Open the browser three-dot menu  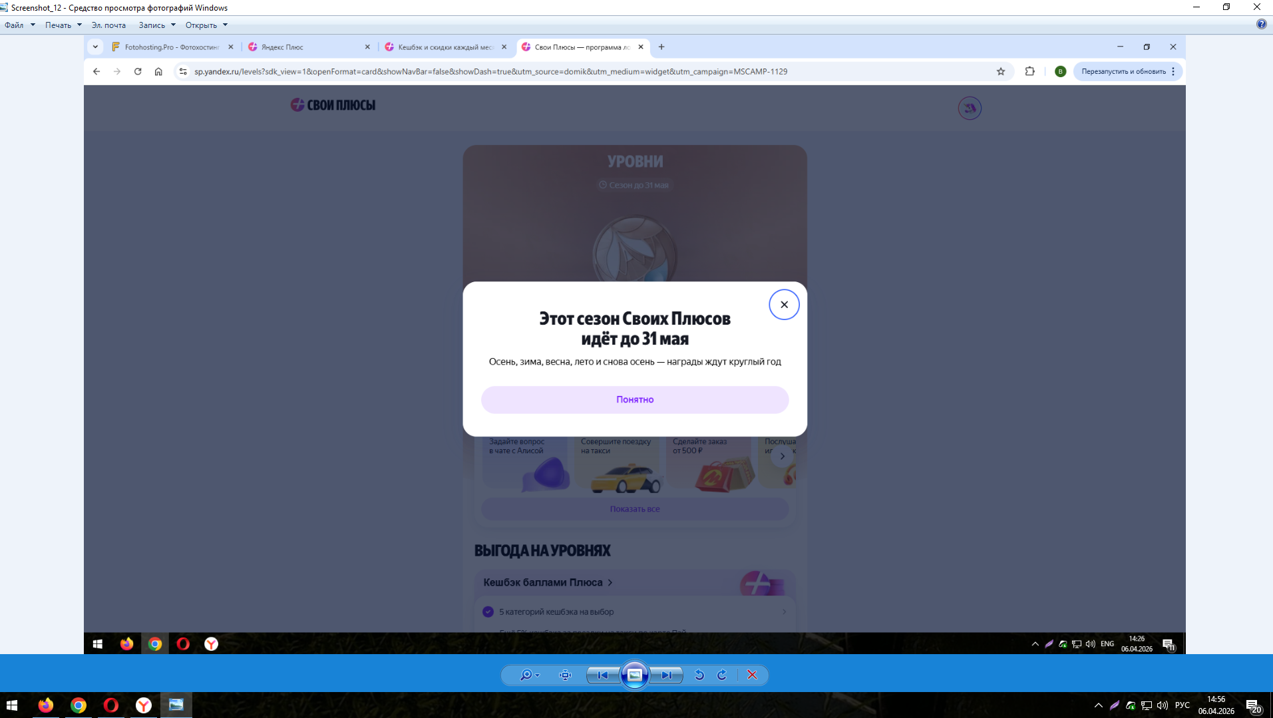point(1174,72)
